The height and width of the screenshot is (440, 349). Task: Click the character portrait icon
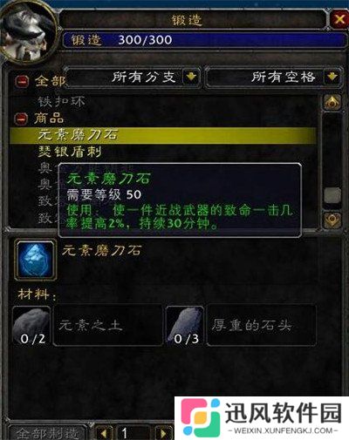pos(27,32)
